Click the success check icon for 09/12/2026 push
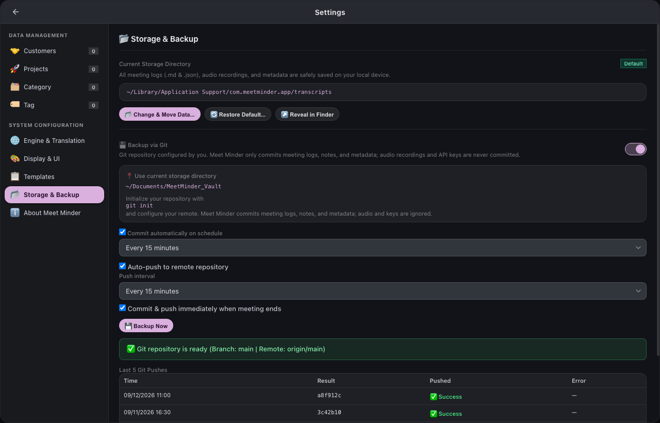This screenshot has width=660, height=423. 434,397
